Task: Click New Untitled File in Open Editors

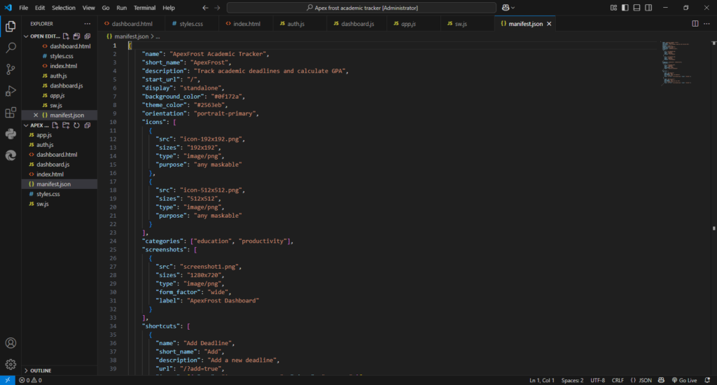Action: tap(66, 36)
